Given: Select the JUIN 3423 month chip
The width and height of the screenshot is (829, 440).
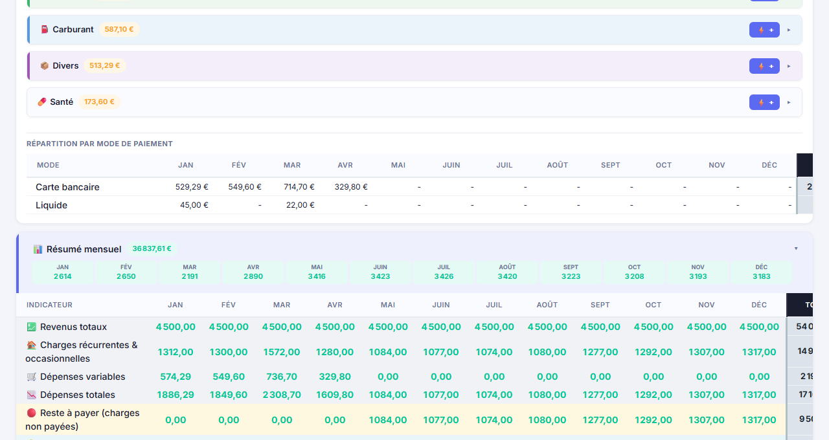Looking at the screenshot, I should 380,272.
